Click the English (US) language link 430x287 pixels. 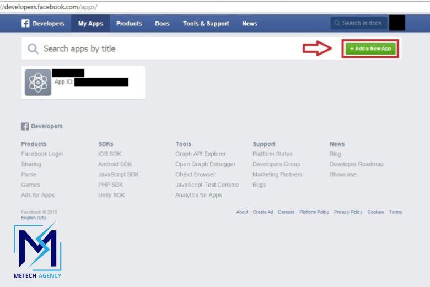[x=34, y=218]
